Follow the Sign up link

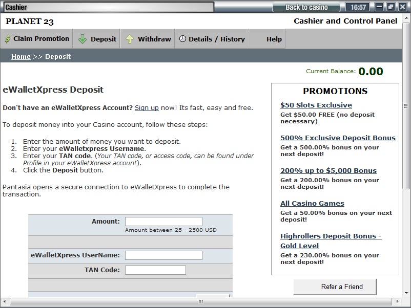tap(147, 108)
